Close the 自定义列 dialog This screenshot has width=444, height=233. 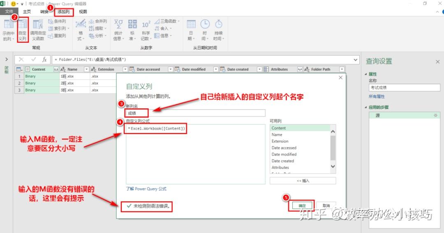click(x=341, y=77)
